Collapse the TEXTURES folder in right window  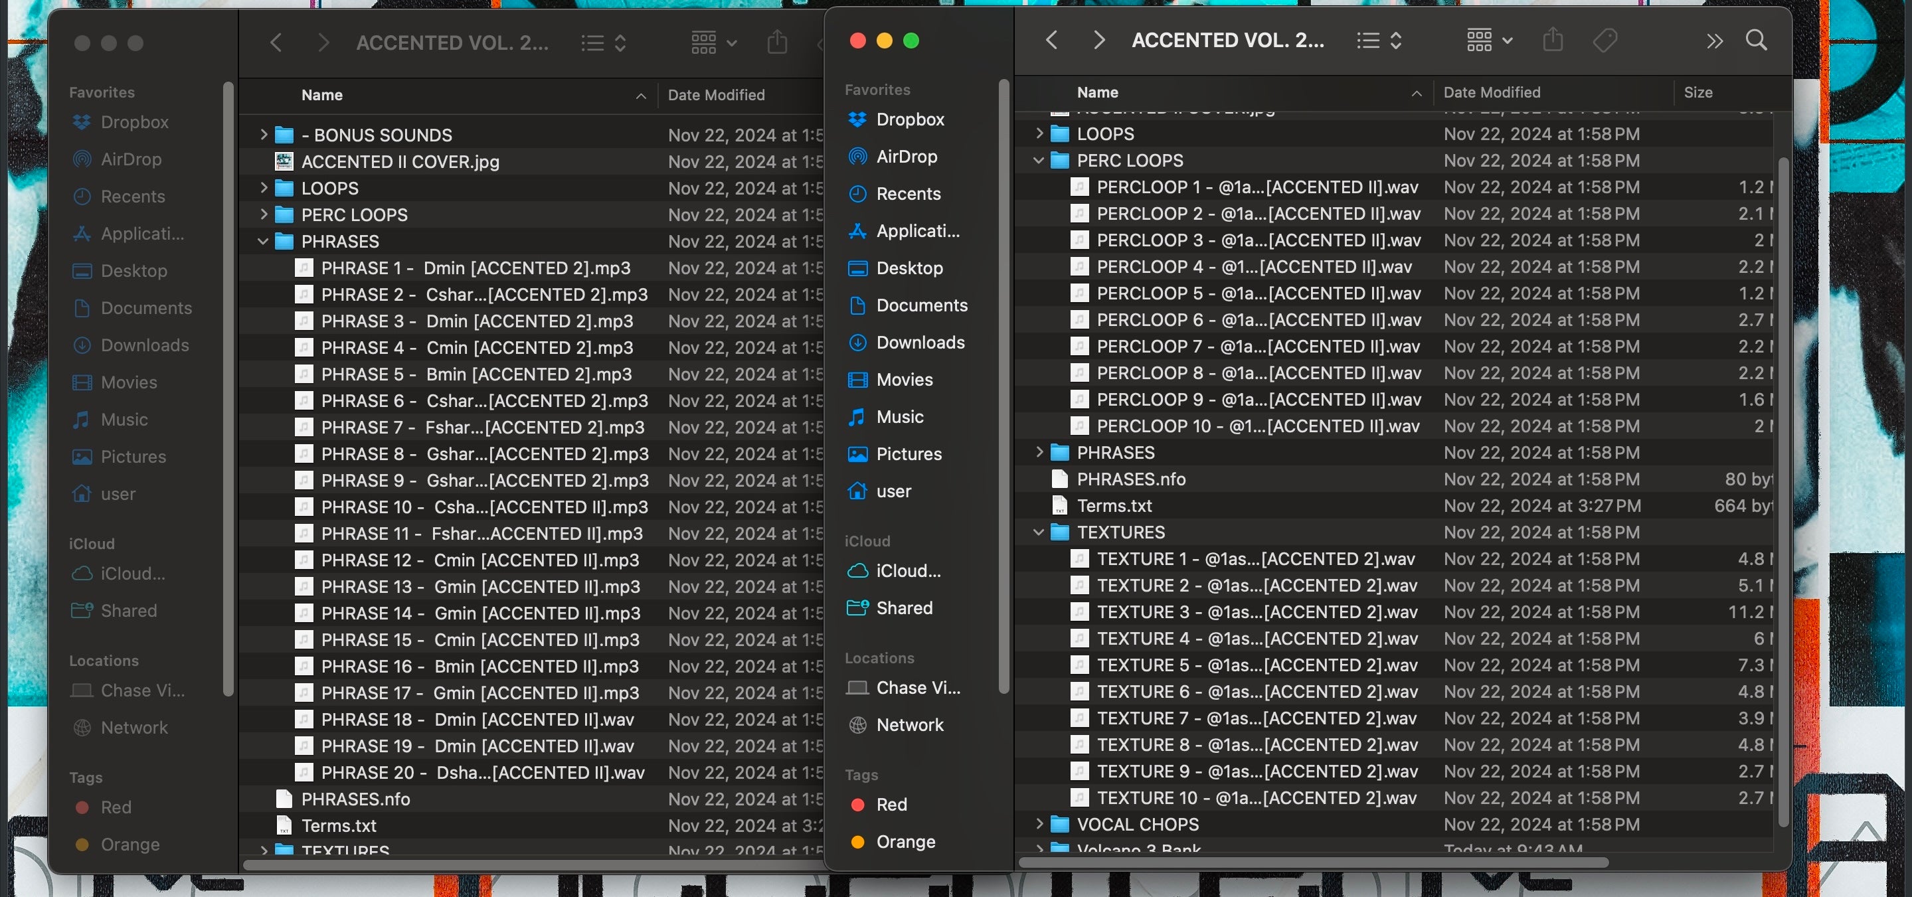[1039, 532]
